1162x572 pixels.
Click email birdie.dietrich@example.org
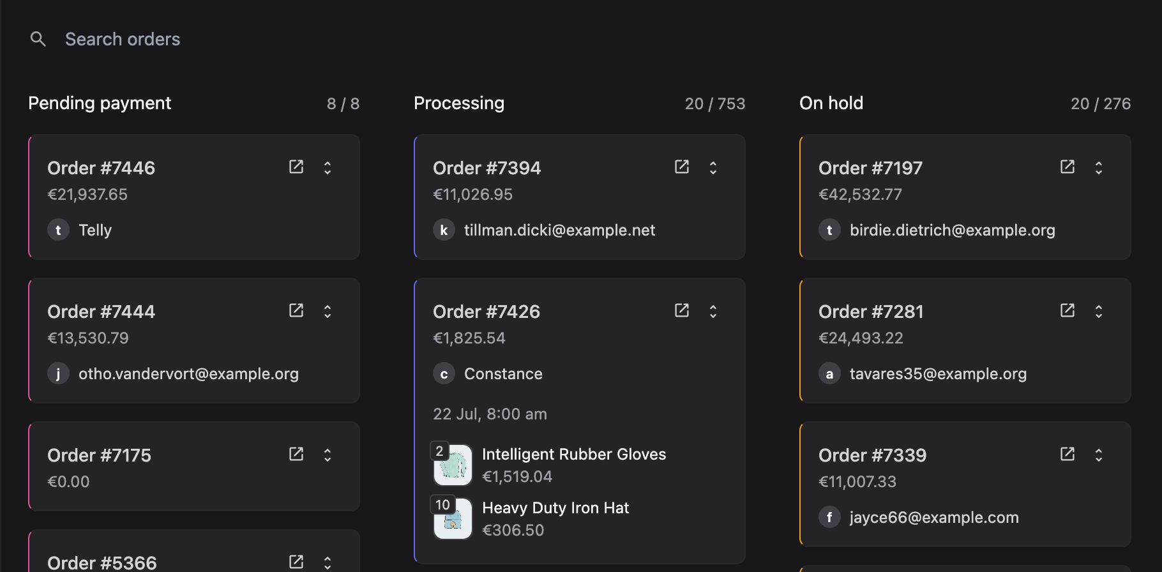point(953,230)
